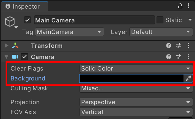
Task: Open Transform presets slider icon
Action: click(179, 45)
